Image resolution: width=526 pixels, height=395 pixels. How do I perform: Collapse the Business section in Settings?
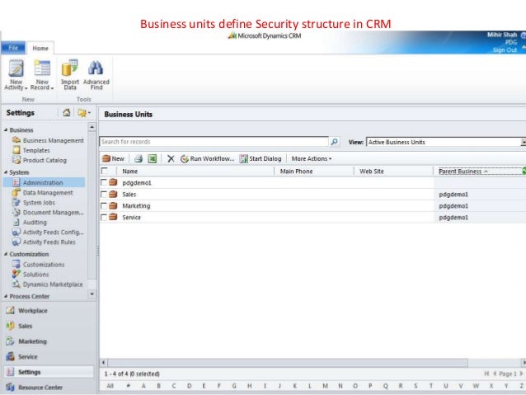pyautogui.click(x=6, y=129)
